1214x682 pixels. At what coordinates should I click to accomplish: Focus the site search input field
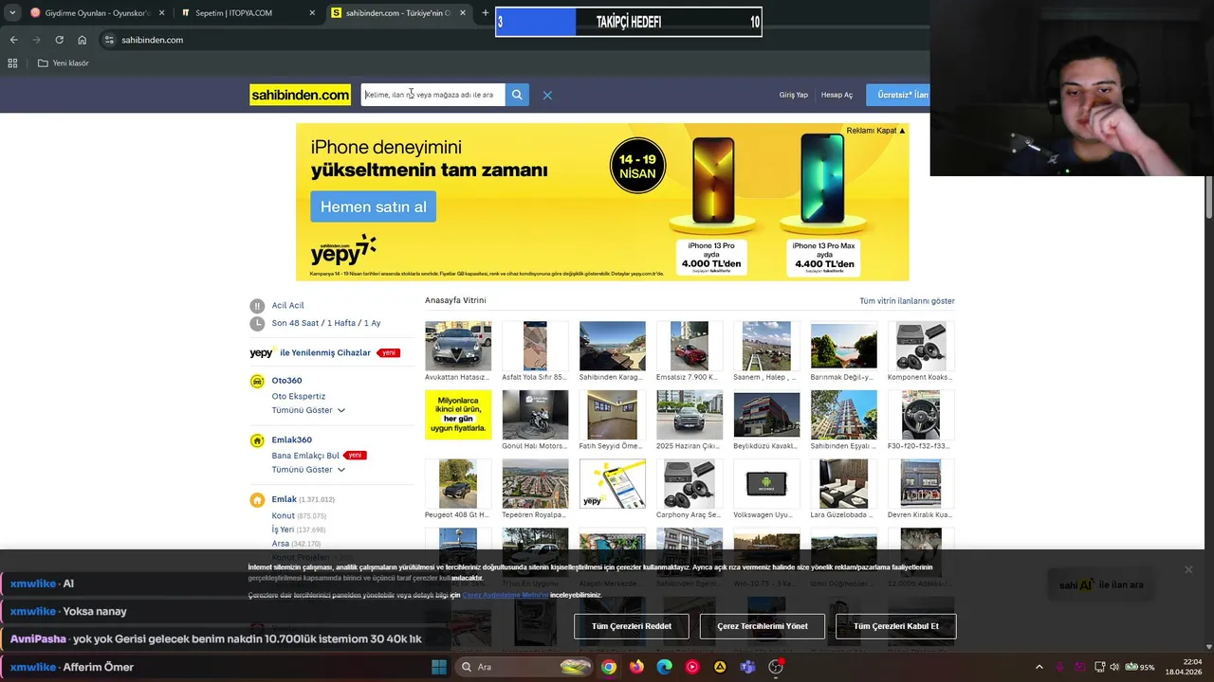[433, 95]
